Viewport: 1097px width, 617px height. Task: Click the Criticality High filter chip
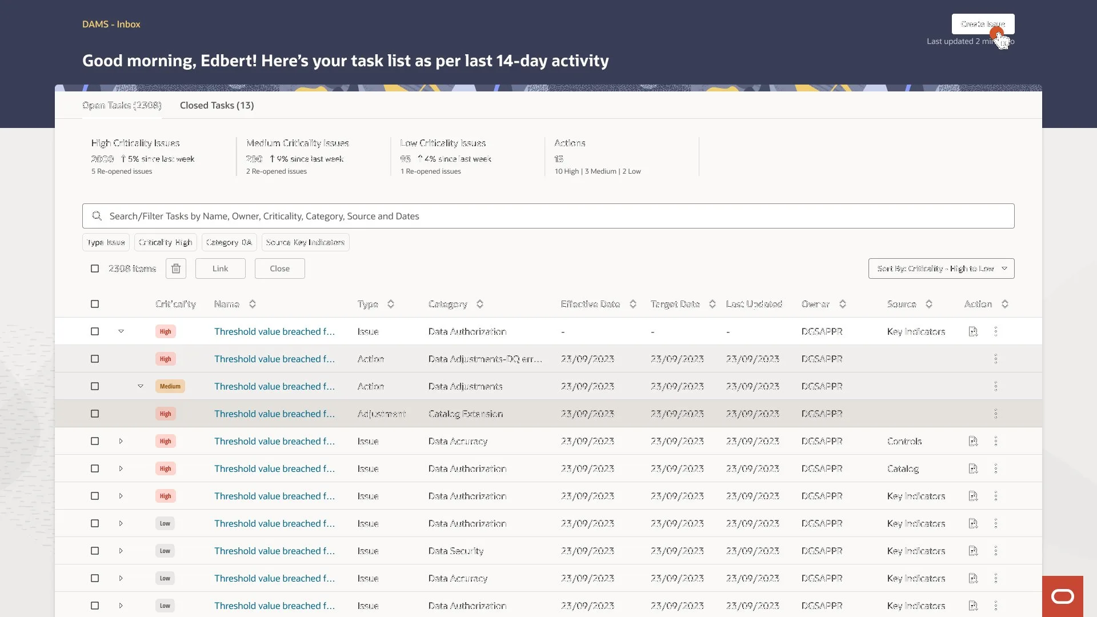click(166, 242)
